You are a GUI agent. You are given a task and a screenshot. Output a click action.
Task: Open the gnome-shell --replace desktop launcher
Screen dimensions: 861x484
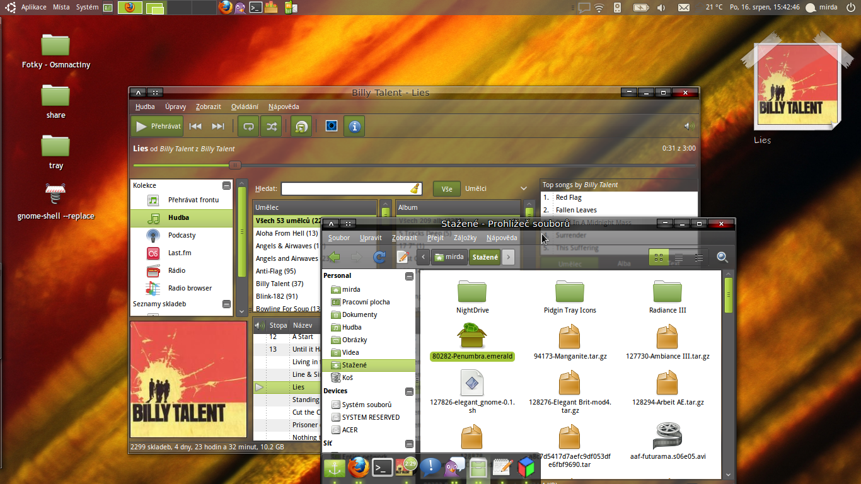[56, 202]
